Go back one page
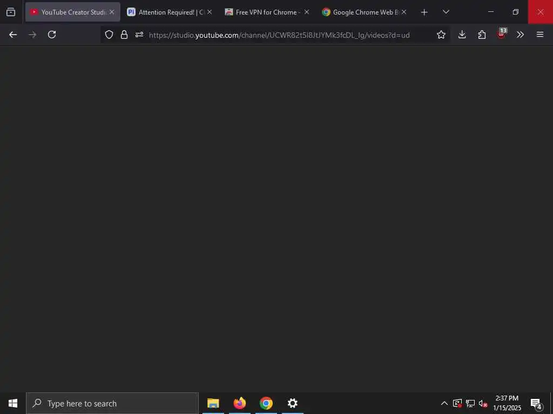The height and width of the screenshot is (414, 553). (x=13, y=34)
